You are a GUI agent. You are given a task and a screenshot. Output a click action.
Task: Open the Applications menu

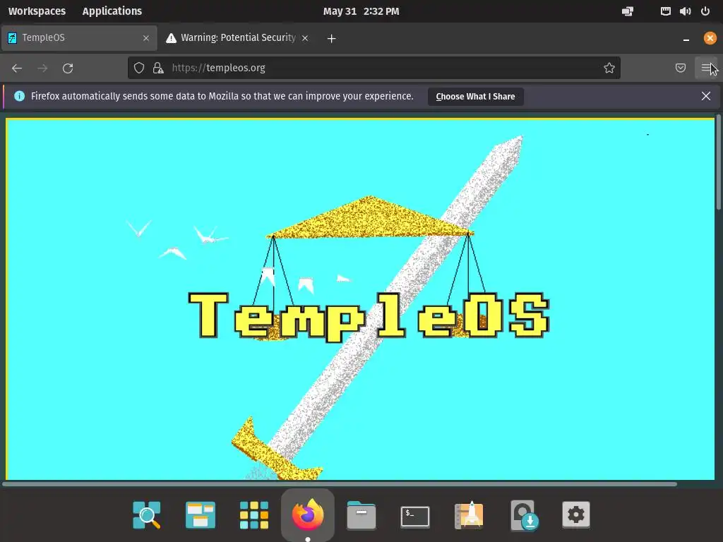coord(112,11)
